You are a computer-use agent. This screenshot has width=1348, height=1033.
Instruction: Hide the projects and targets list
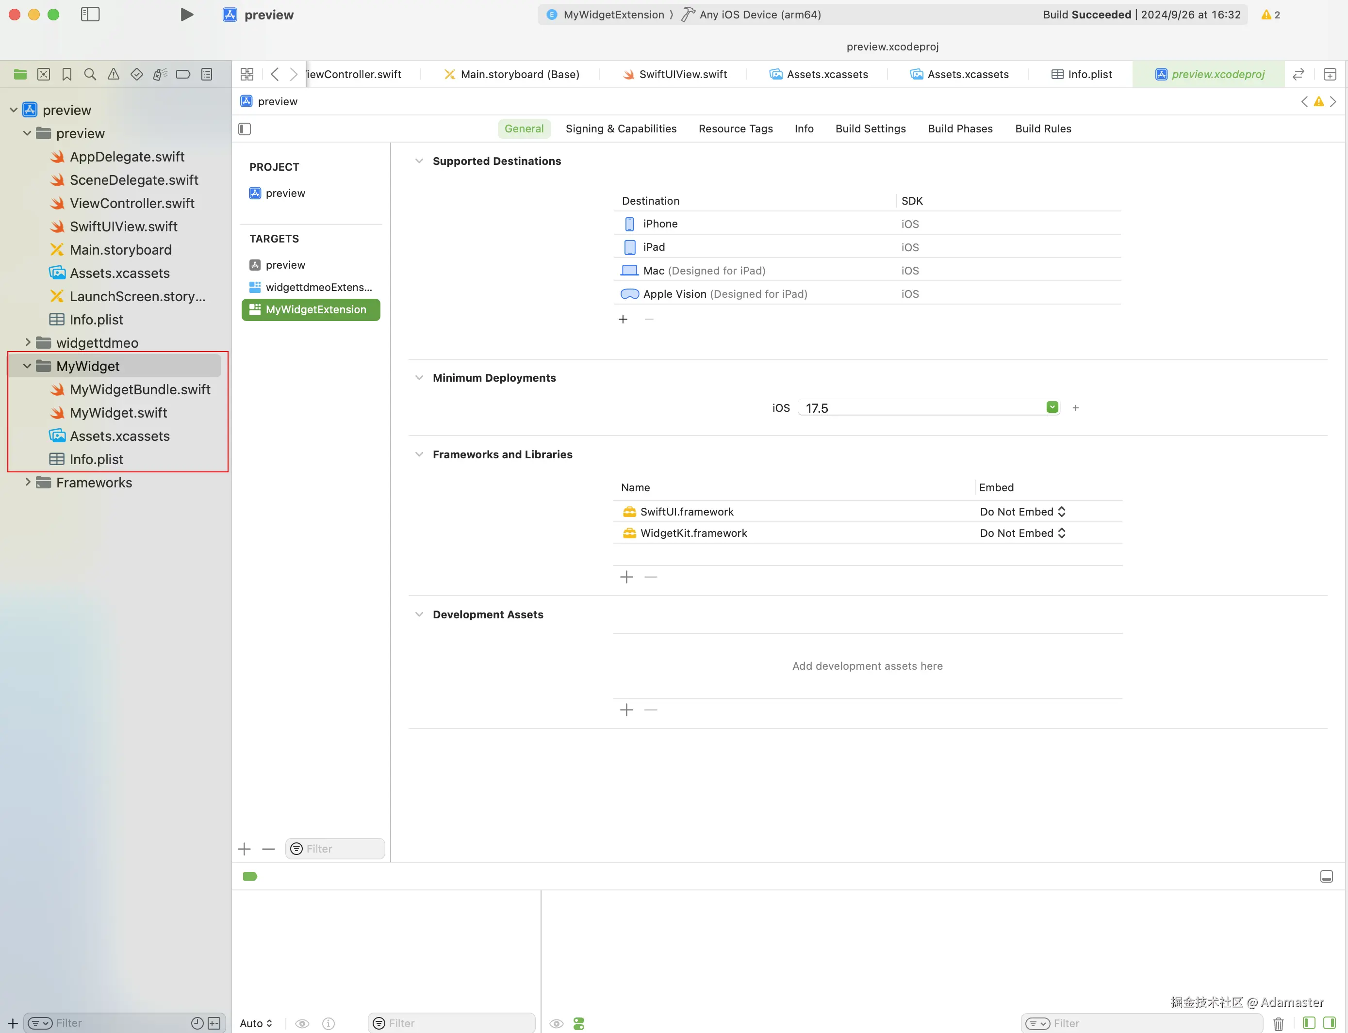point(245,129)
